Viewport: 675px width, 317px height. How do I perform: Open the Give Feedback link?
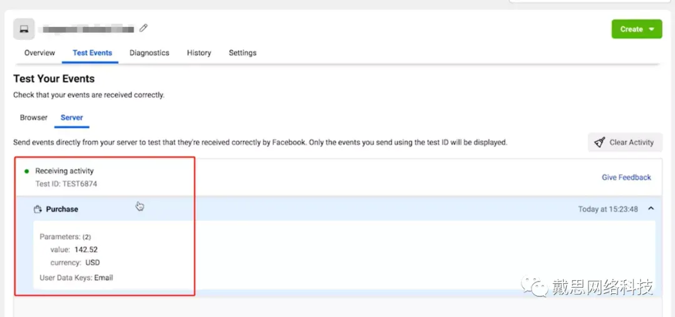[626, 177]
